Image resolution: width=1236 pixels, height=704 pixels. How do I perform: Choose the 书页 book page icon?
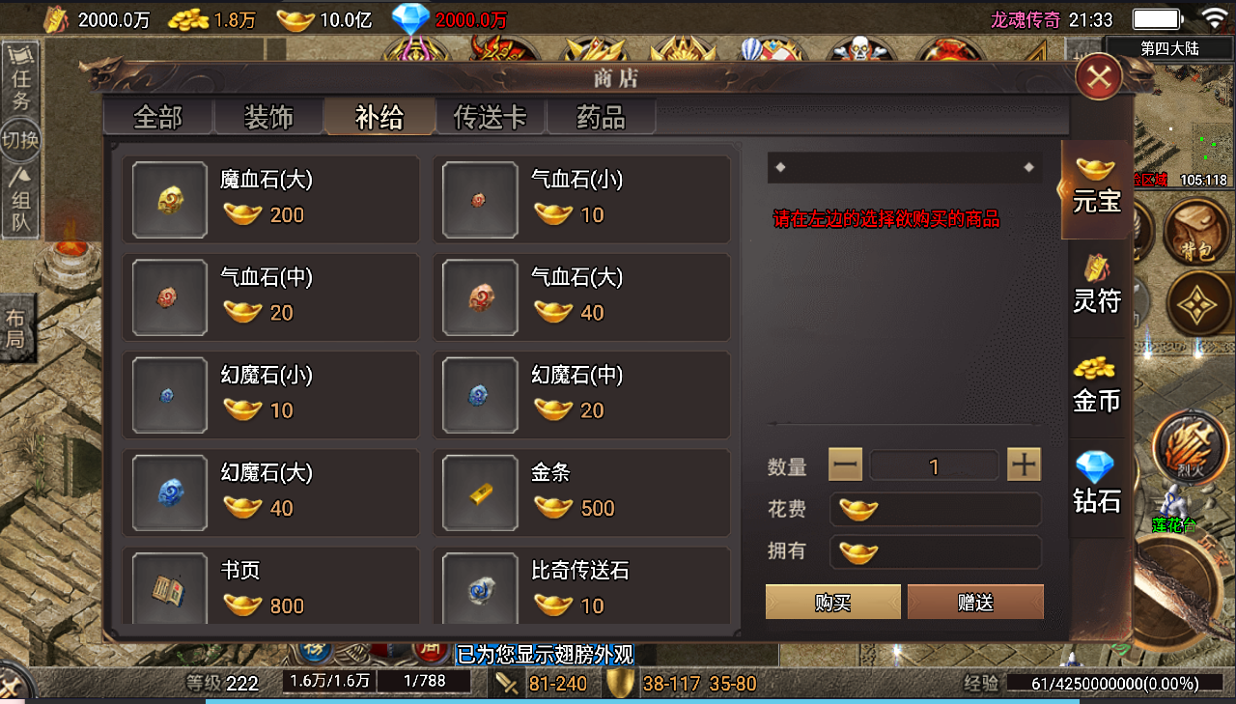[x=170, y=589]
